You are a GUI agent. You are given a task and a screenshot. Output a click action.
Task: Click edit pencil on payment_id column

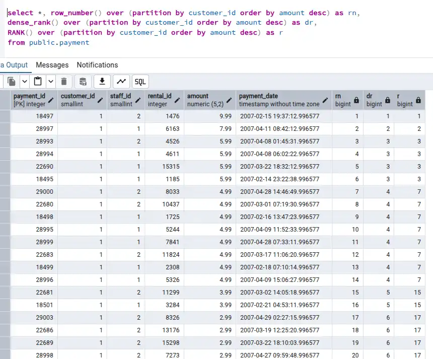click(51, 100)
